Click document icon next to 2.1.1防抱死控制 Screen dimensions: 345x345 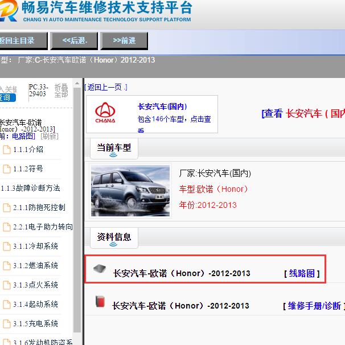tap(7, 207)
